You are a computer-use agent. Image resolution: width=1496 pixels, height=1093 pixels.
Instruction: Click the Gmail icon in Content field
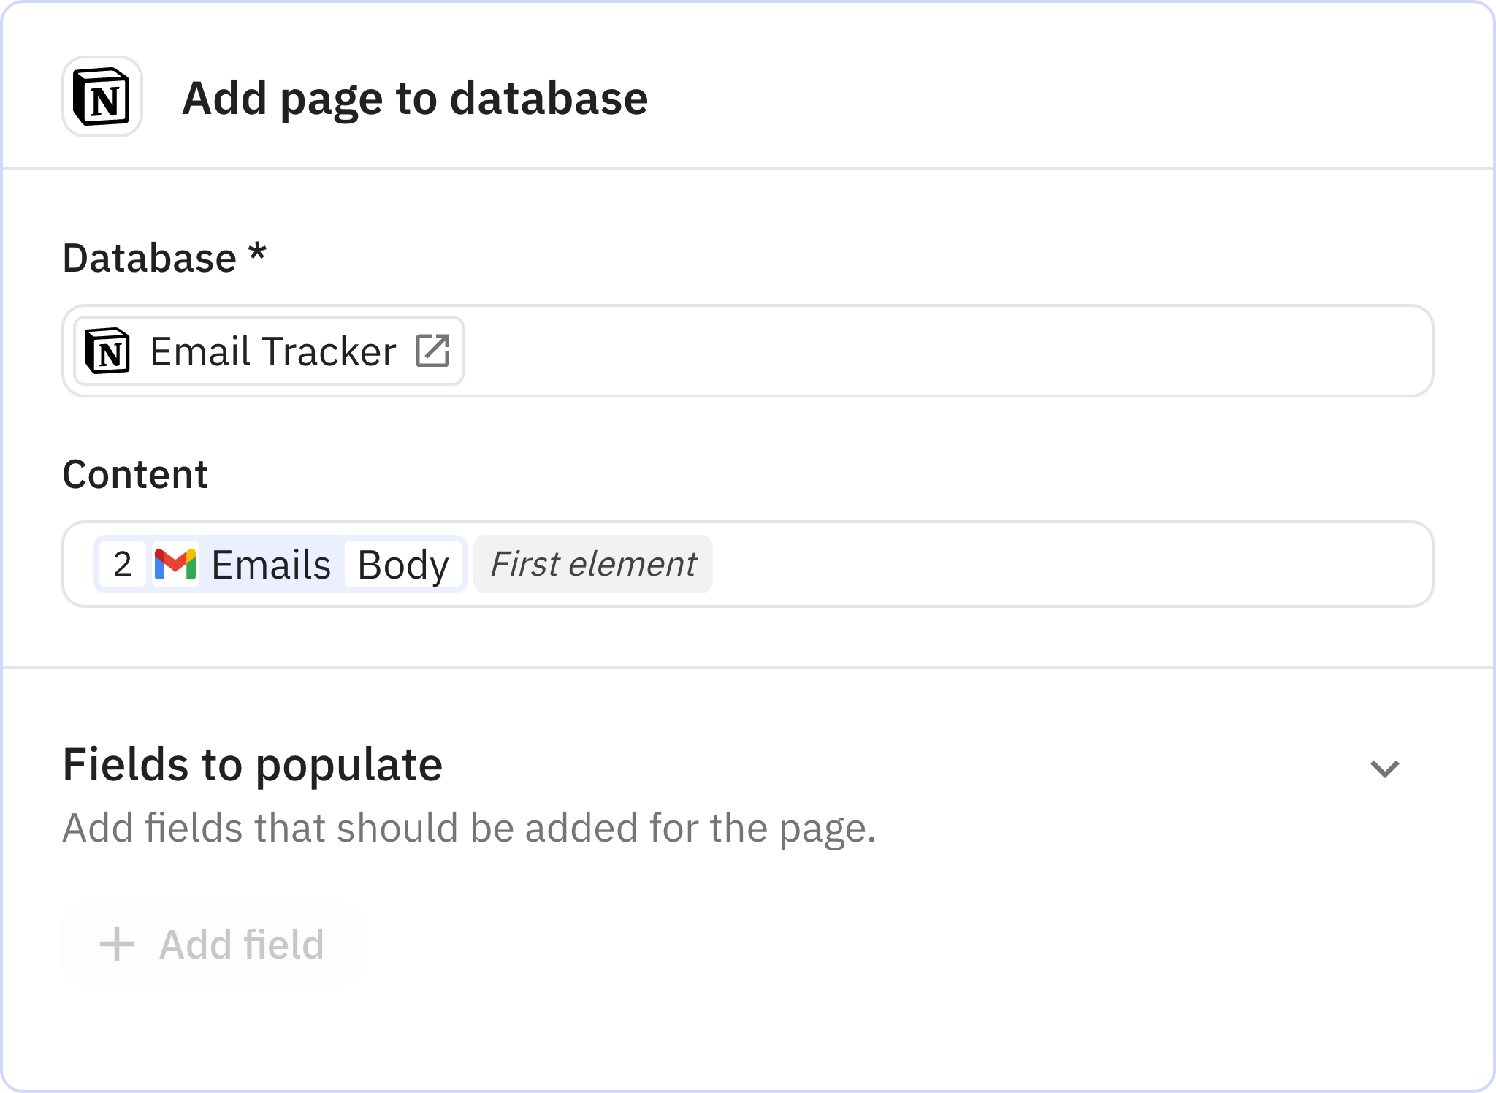175,564
